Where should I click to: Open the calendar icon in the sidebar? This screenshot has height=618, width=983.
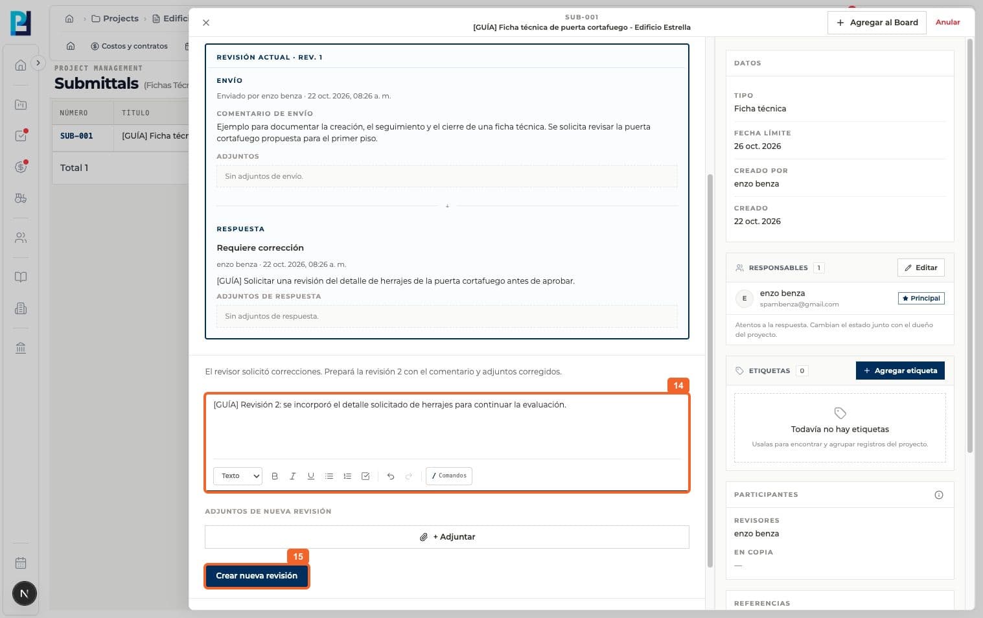coord(21,563)
